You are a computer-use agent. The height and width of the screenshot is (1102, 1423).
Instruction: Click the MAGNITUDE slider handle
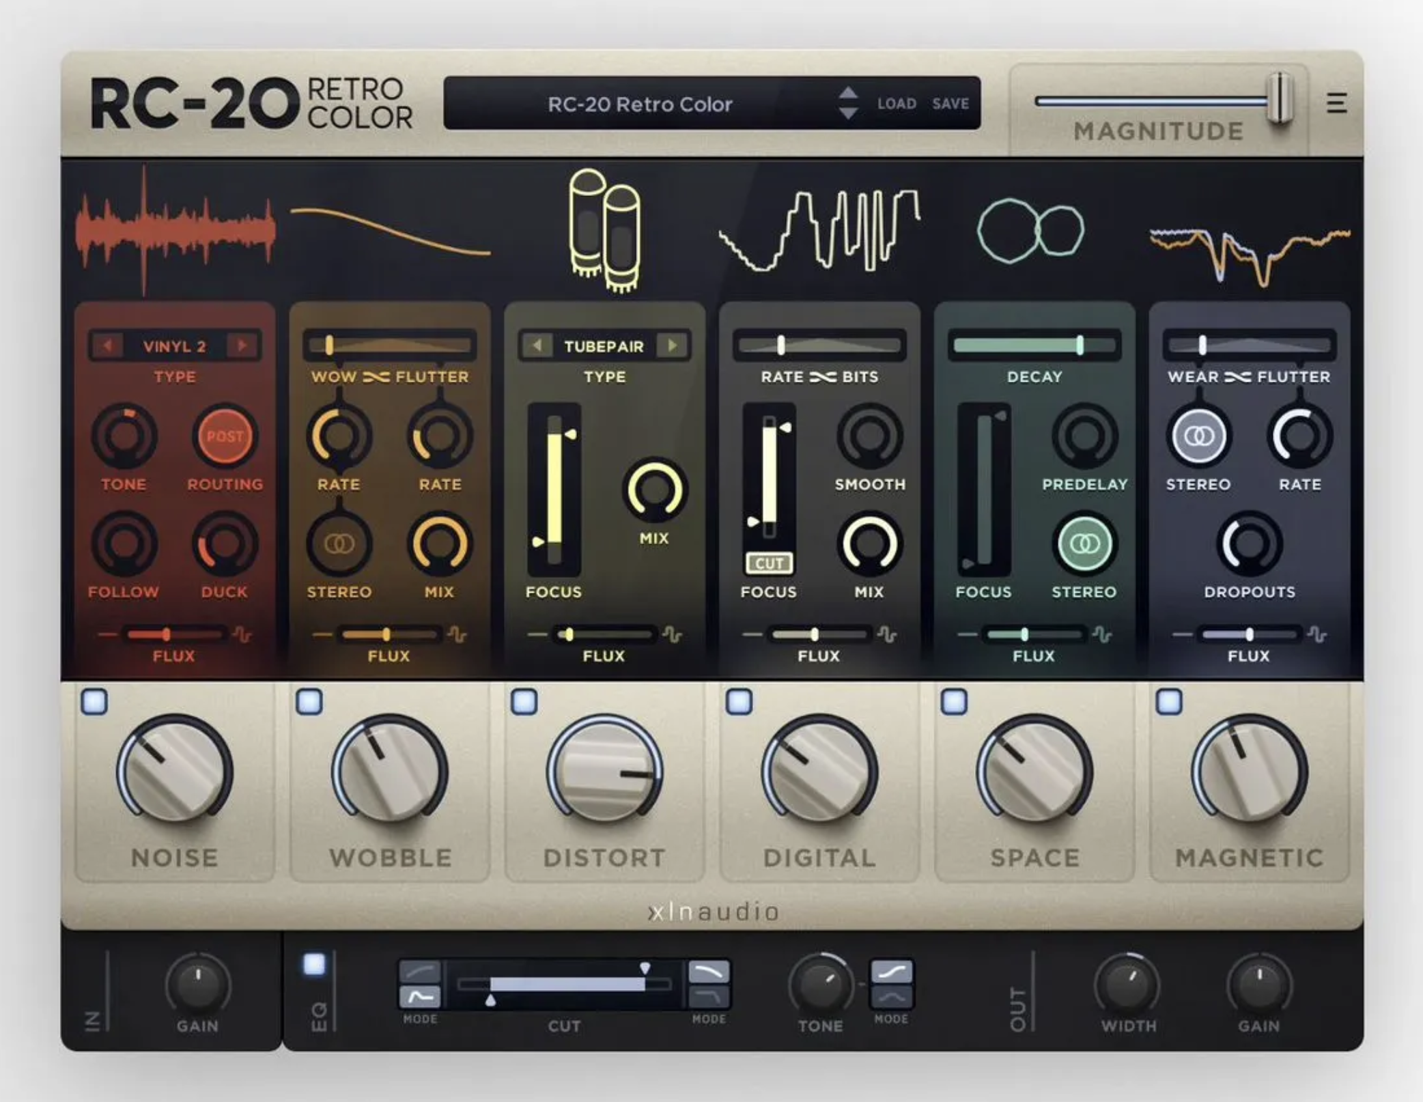click(1280, 100)
